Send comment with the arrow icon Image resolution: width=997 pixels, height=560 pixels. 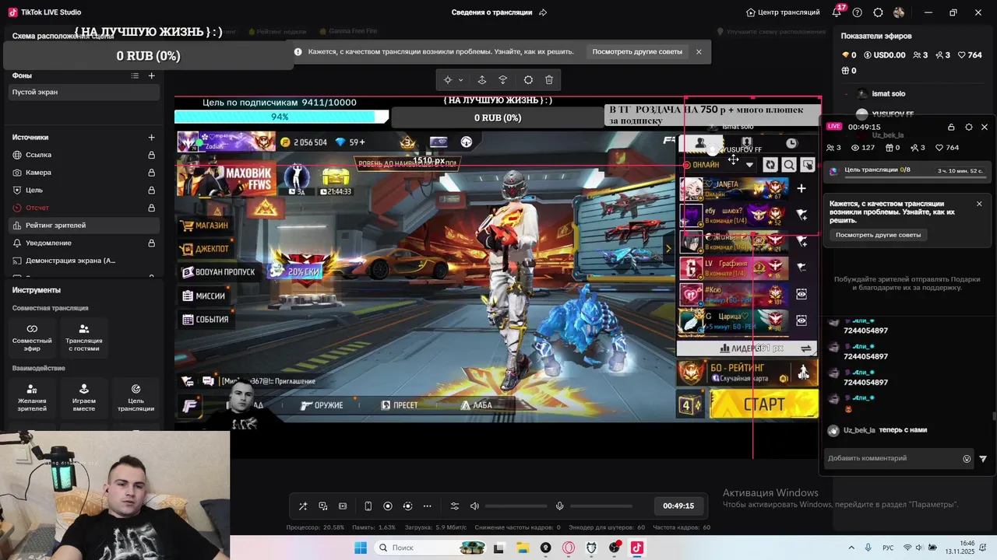pos(983,459)
